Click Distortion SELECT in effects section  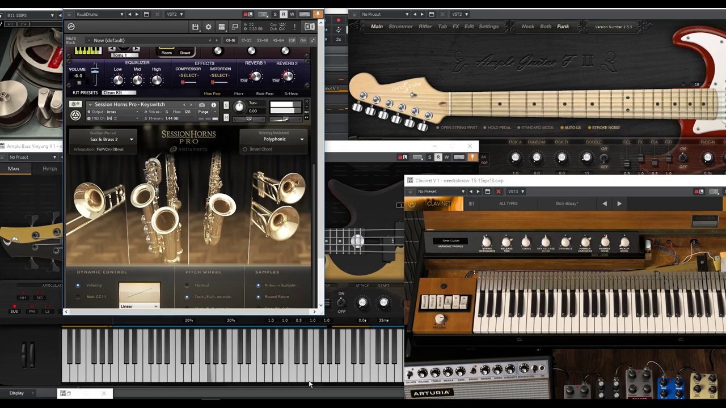tap(220, 75)
